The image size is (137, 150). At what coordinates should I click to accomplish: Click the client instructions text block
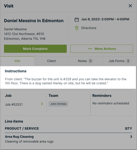click(66, 81)
